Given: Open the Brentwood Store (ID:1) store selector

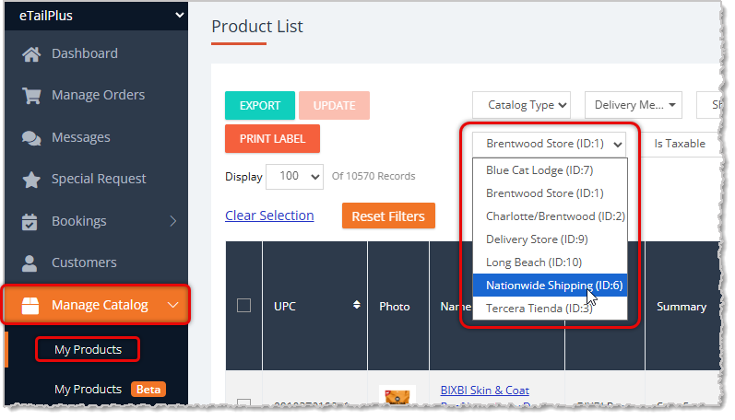Looking at the screenshot, I should [550, 144].
